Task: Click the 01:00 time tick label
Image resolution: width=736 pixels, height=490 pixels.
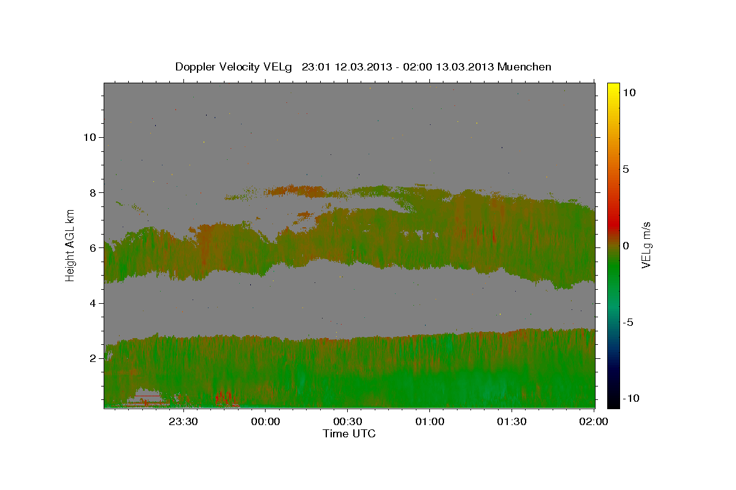Action: pyautogui.click(x=429, y=421)
